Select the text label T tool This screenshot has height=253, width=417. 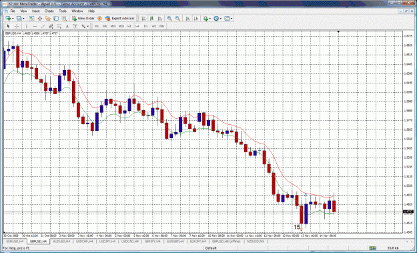pyautogui.click(x=75, y=26)
